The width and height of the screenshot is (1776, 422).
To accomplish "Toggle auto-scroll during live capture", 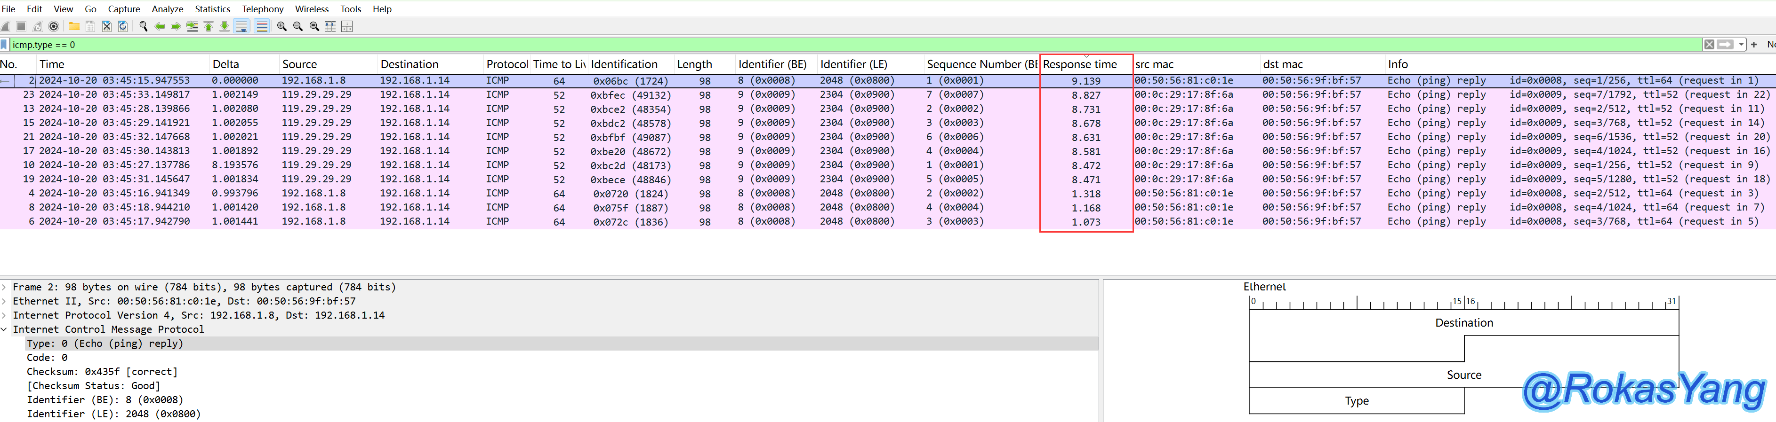I will (x=241, y=26).
